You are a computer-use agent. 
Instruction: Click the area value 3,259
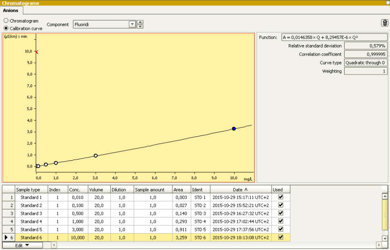click(x=182, y=238)
